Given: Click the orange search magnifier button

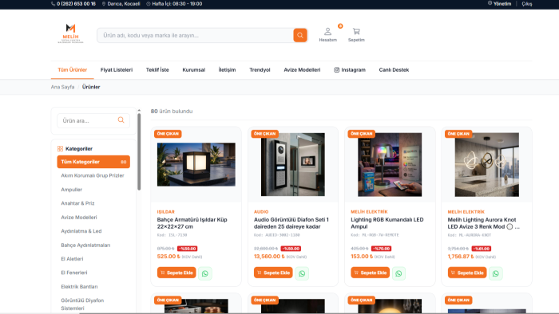Looking at the screenshot, I should (300, 35).
